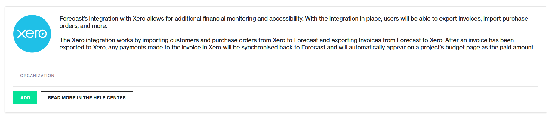Click the horizontal divider above the ADD button
Screen dimensions: 552x116
(276, 86)
